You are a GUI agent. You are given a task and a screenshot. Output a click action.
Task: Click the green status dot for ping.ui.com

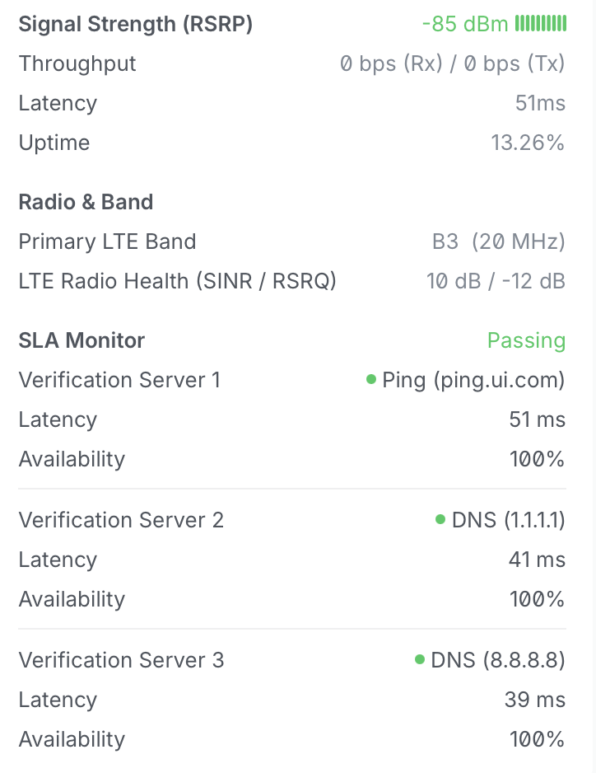tap(371, 379)
